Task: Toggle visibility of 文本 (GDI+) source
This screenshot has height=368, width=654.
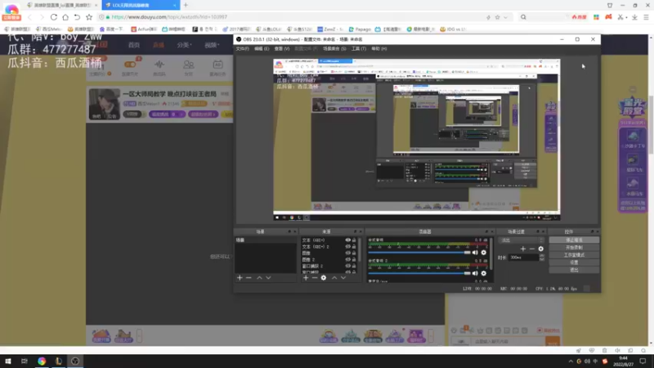Action: (x=348, y=240)
